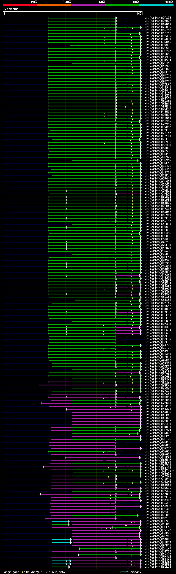Select the UniRef100_C1K2E9 label
This screenshot has height=574, width=176.
point(158,375)
